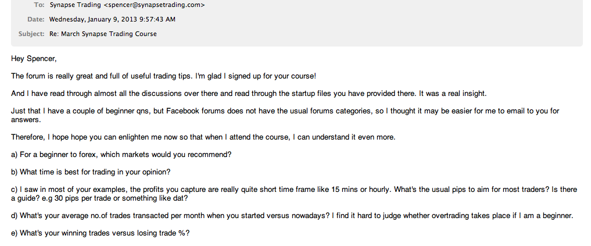This screenshot has width=591, height=246.
Task: Click the "To:" header label
Action: click(40, 5)
